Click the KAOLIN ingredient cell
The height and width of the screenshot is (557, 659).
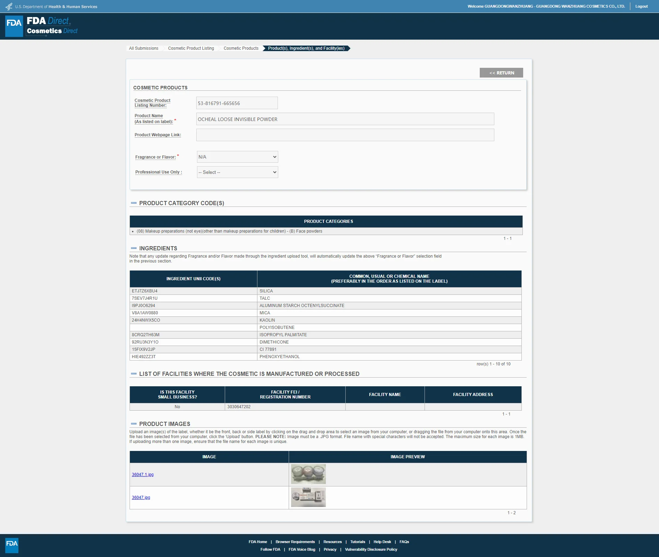(389, 320)
